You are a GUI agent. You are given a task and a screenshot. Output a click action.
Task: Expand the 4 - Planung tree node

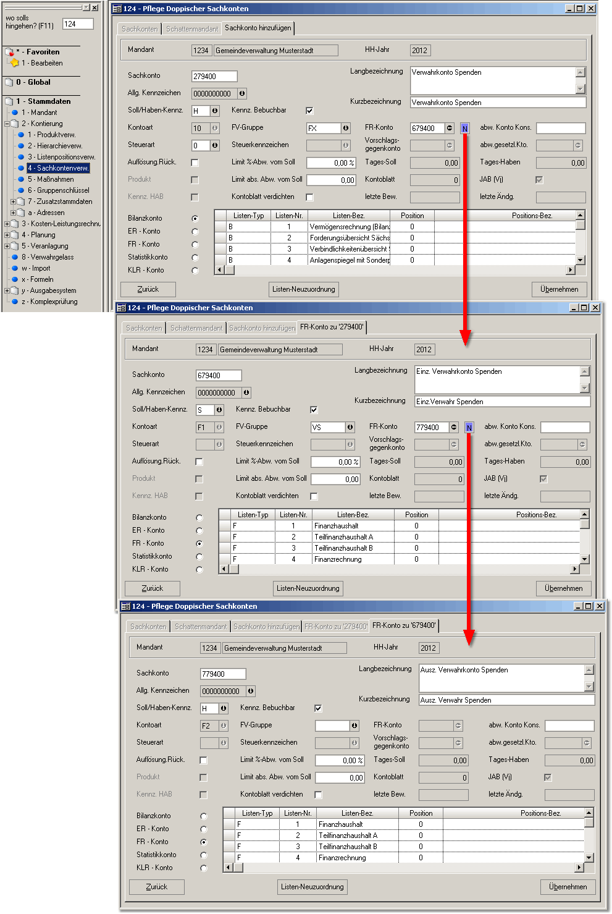click(x=7, y=235)
